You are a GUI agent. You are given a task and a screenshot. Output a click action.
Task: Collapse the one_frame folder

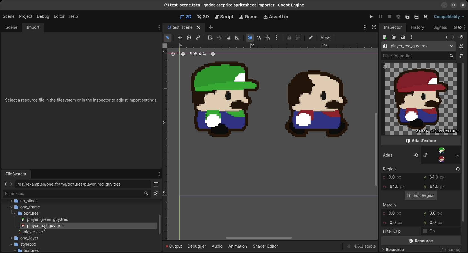11,207
